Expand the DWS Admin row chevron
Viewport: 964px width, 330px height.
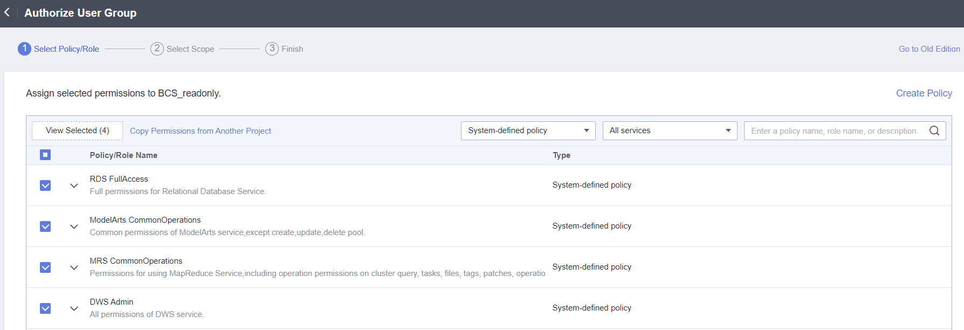click(74, 308)
